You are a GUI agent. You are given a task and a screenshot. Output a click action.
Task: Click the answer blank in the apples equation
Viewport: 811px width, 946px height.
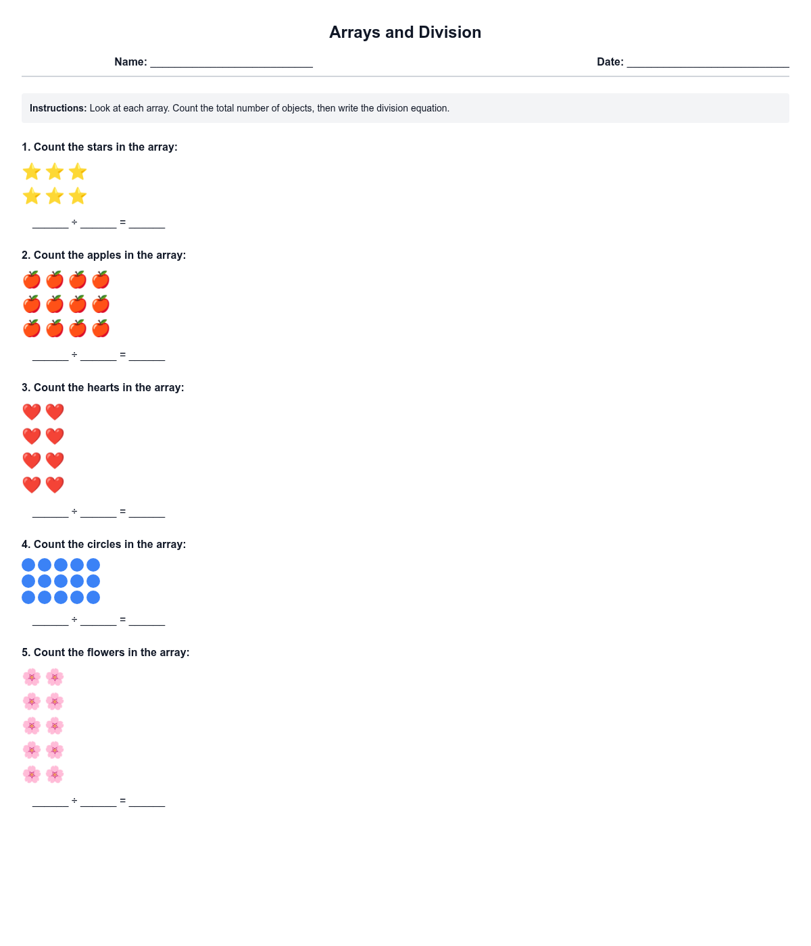tap(147, 355)
